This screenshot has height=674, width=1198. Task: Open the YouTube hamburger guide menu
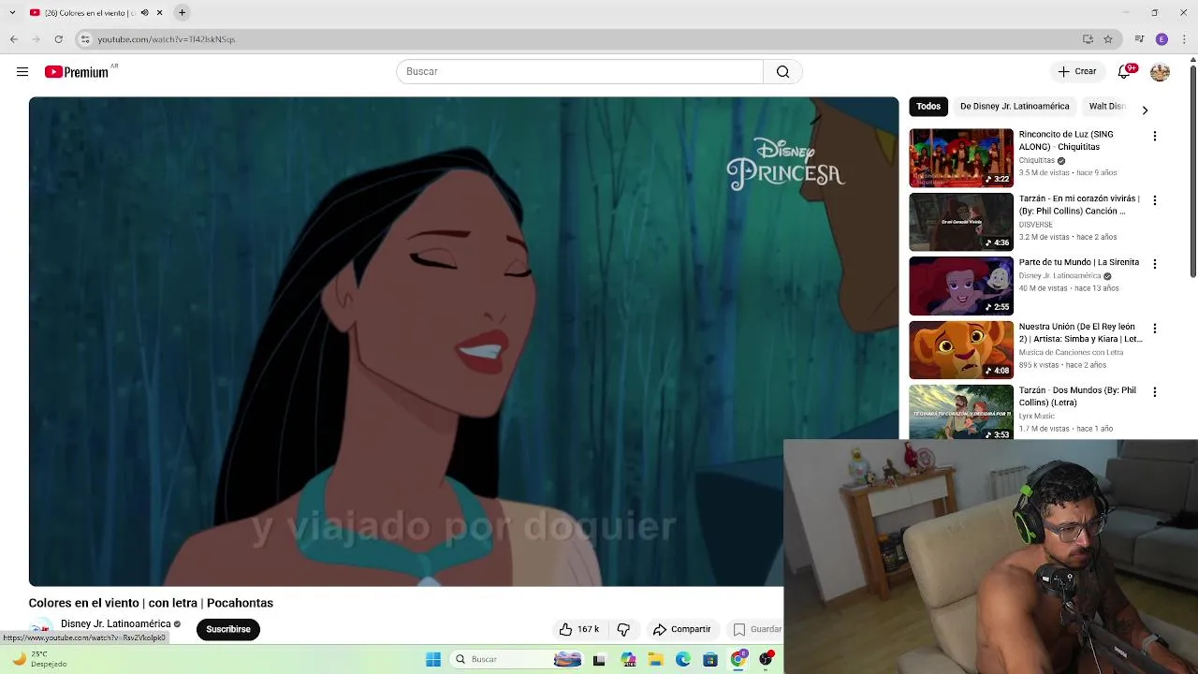click(22, 72)
